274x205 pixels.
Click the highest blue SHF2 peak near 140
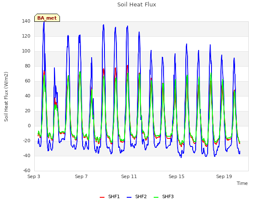pyautogui.click(x=44, y=22)
